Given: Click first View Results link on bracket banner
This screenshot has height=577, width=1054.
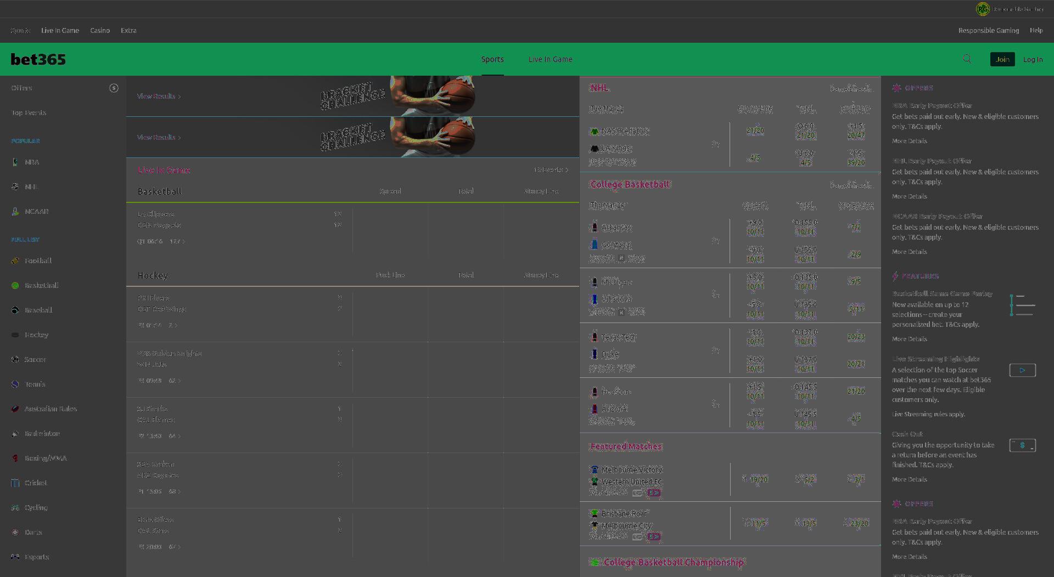Looking at the screenshot, I should pyautogui.click(x=159, y=96).
